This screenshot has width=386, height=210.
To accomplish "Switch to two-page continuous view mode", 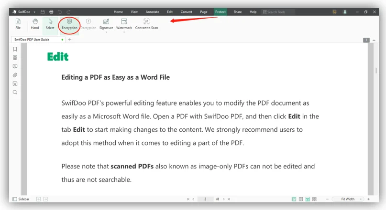I will point(314,199).
